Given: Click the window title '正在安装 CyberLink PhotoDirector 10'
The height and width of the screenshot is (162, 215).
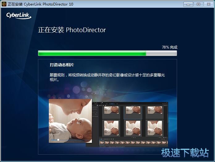Looking at the screenshot, I should point(40,4).
